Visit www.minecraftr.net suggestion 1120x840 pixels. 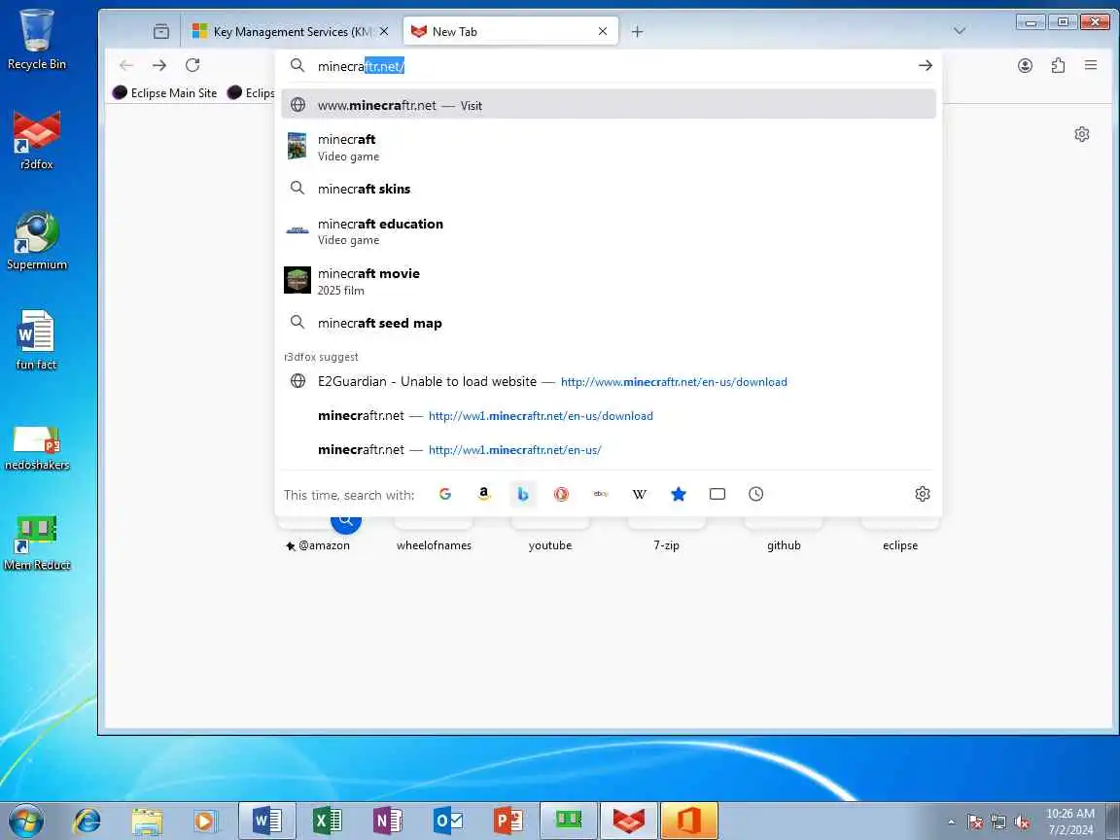pyautogui.click(x=609, y=105)
